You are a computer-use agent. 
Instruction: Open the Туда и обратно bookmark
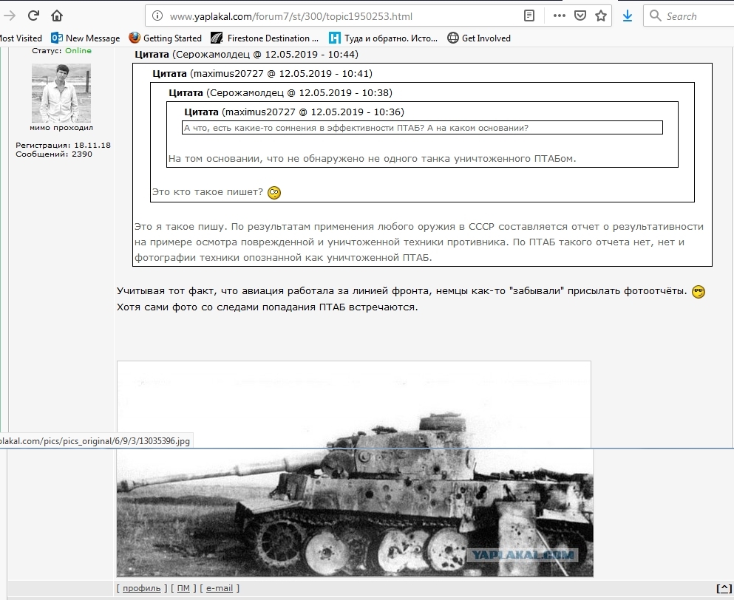pos(383,38)
